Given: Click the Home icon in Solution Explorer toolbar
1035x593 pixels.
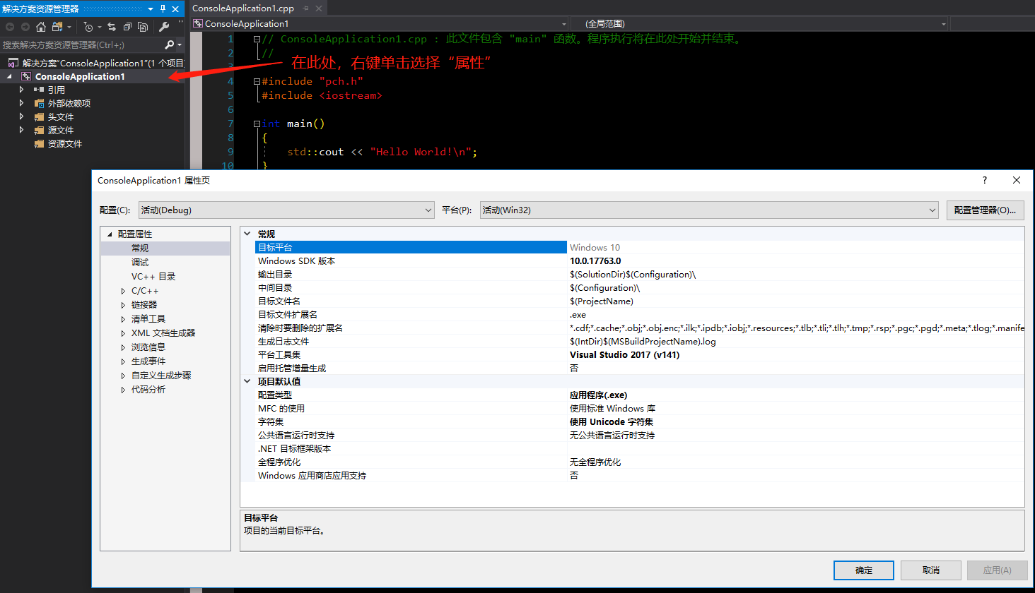Looking at the screenshot, I should point(41,27).
